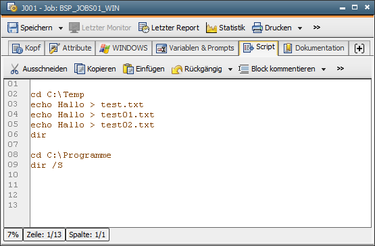The image size is (375, 246).
Task: Open the Rückgängig dropdown arrow
Action: pyautogui.click(x=230, y=69)
